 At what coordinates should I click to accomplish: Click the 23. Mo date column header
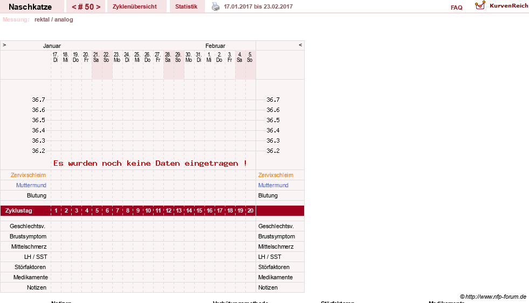pyautogui.click(x=116, y=57)
